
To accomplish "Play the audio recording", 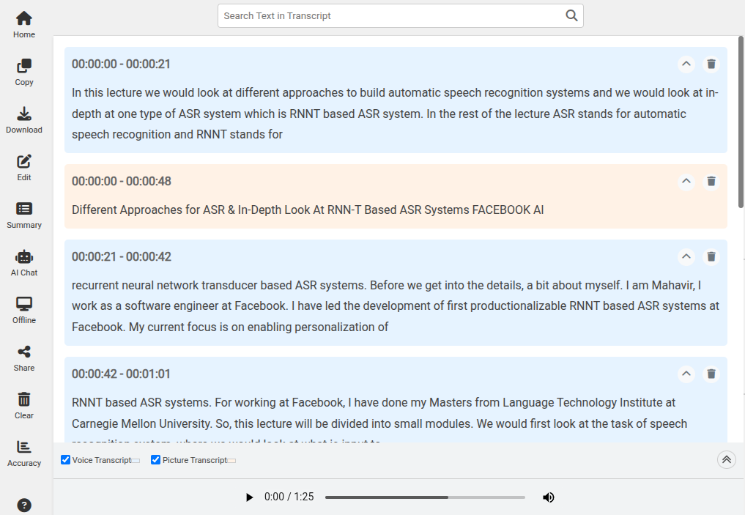I will pos(250,497).
